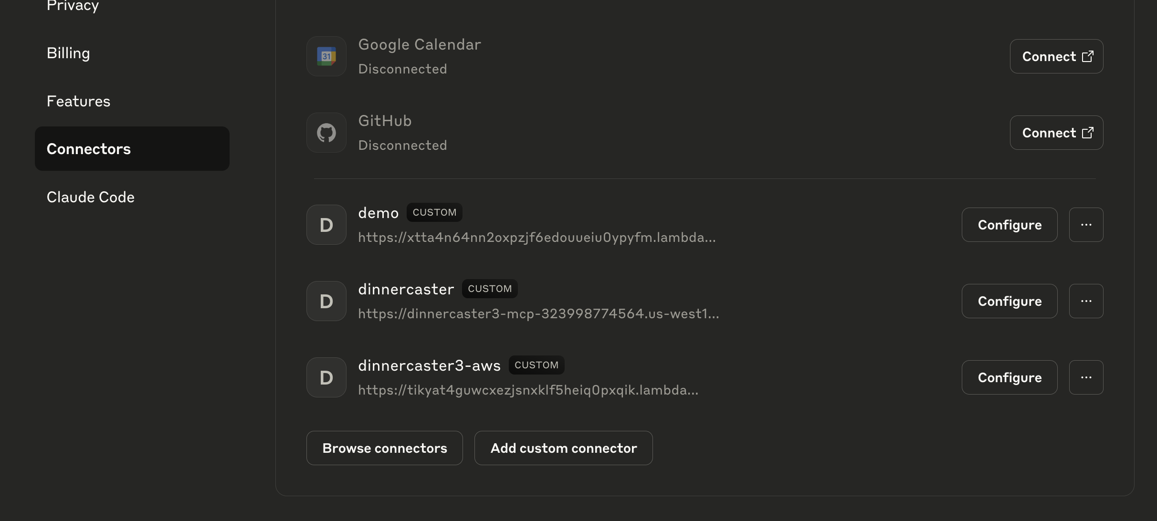Click the GitHub octocat icon
Viewport: 1157px width, 521px height.
(326, 133)
